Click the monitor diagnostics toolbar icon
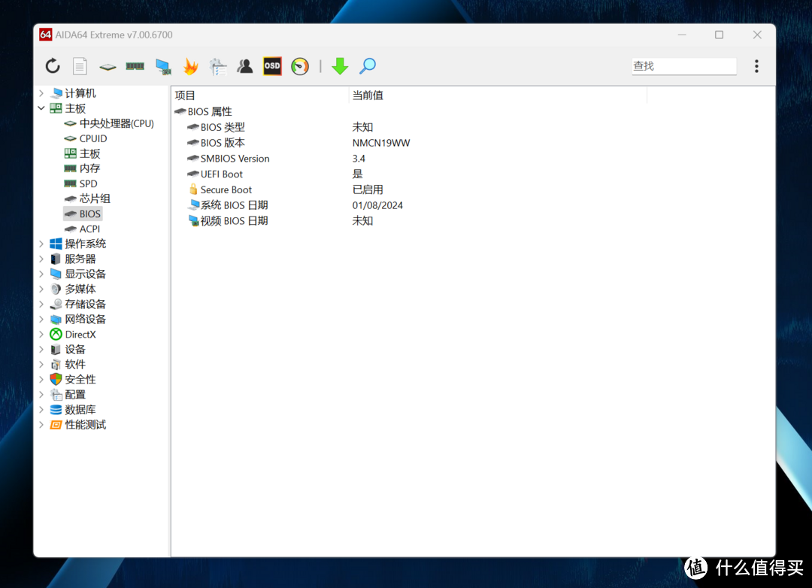This screenshot has height=588, width=812. pyautogui.click(x=163, y=66)
